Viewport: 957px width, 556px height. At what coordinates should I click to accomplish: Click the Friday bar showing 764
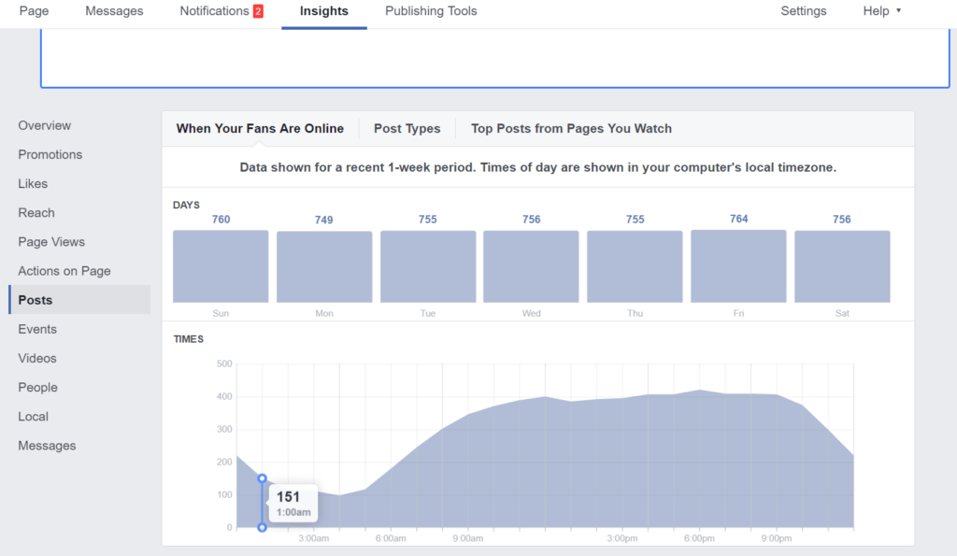pos(738,266)
